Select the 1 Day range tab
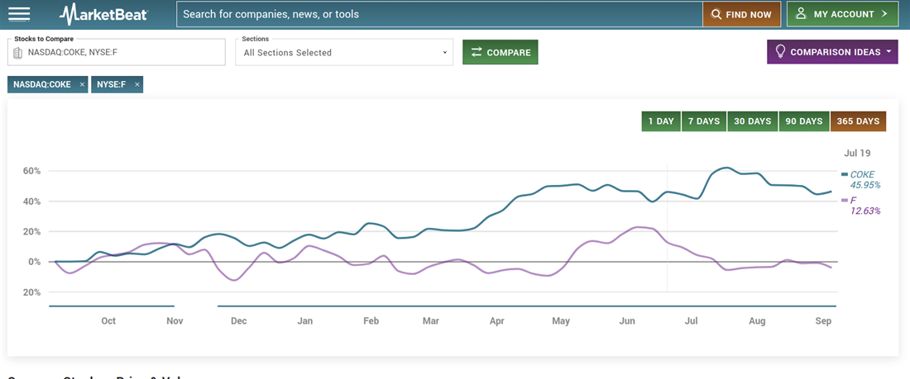 661,121
